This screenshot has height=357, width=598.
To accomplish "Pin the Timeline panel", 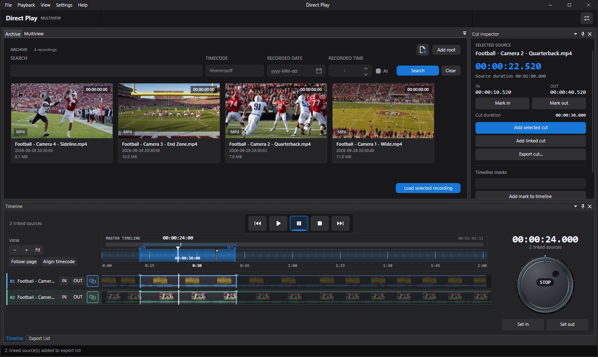I will 583,206.
